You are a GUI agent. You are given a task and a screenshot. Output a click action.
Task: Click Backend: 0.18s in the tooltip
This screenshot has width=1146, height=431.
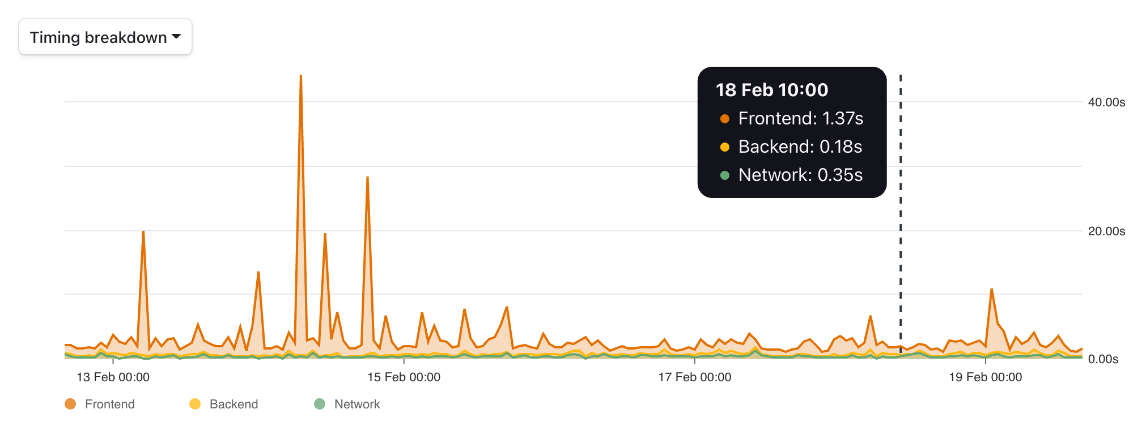[800, 146]
